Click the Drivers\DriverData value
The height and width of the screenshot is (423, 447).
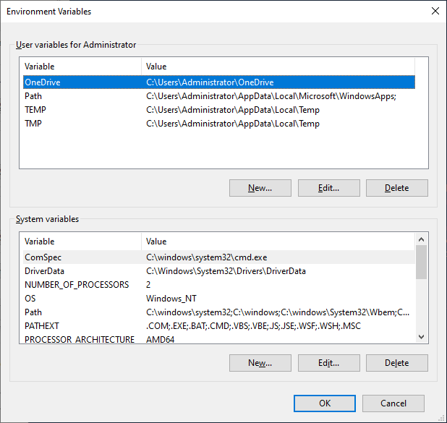226,271
